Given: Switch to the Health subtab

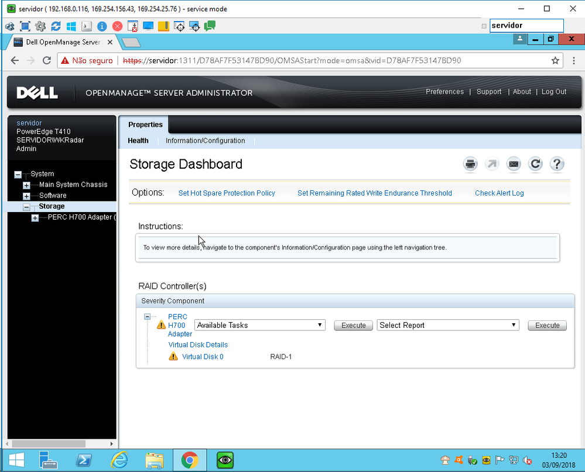Looking at the screenshot, I should pyautogui.click(x=138, y=141).
